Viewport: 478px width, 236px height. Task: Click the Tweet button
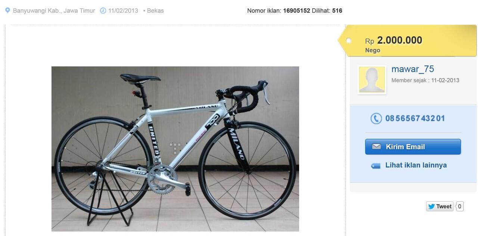pos(440,206)
